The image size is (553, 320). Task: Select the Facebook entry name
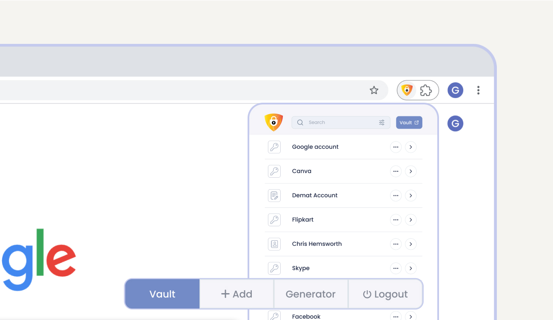[x=306, y=317]
